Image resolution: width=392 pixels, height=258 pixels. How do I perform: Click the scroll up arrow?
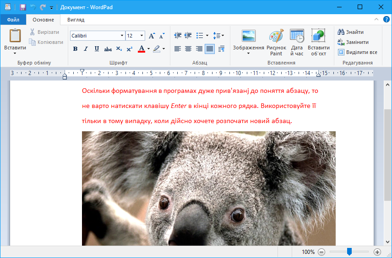point(387,85)
